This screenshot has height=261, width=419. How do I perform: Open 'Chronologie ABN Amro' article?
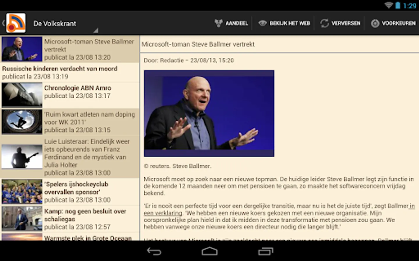pos(70,95)
